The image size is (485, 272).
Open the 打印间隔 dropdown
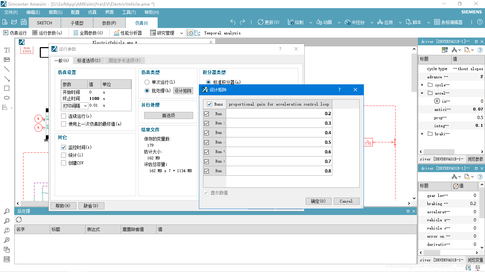(x=76, y=106)
